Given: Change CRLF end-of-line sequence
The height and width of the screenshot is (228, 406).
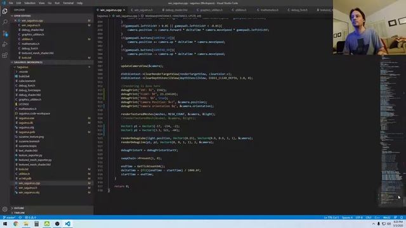Looking at the screenshot, I should (x=369, y=217).
